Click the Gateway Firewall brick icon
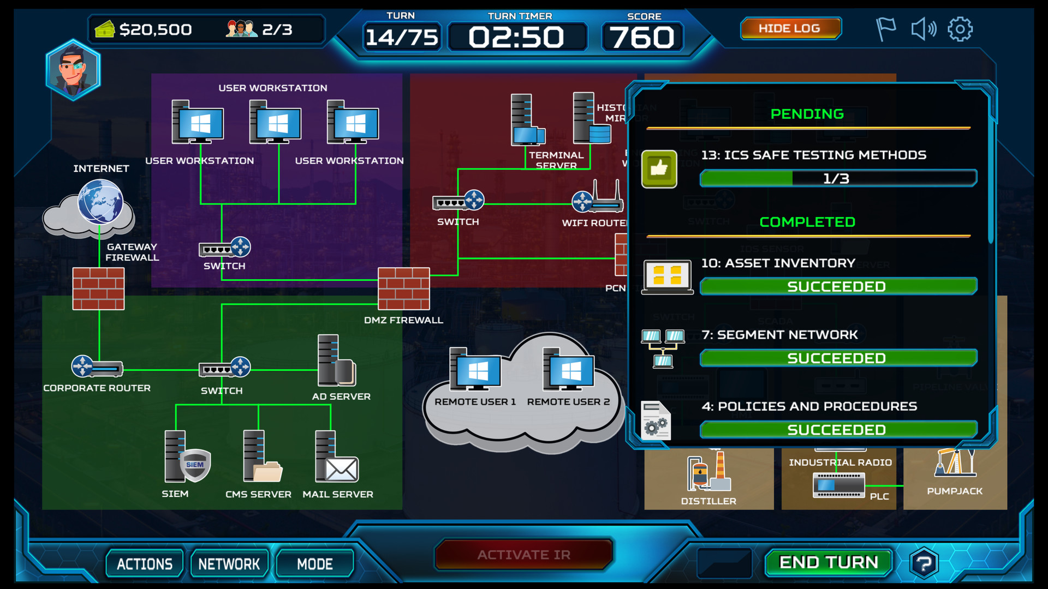The width and height of the screenshot is (1048, 589). (x=98, y=289)
